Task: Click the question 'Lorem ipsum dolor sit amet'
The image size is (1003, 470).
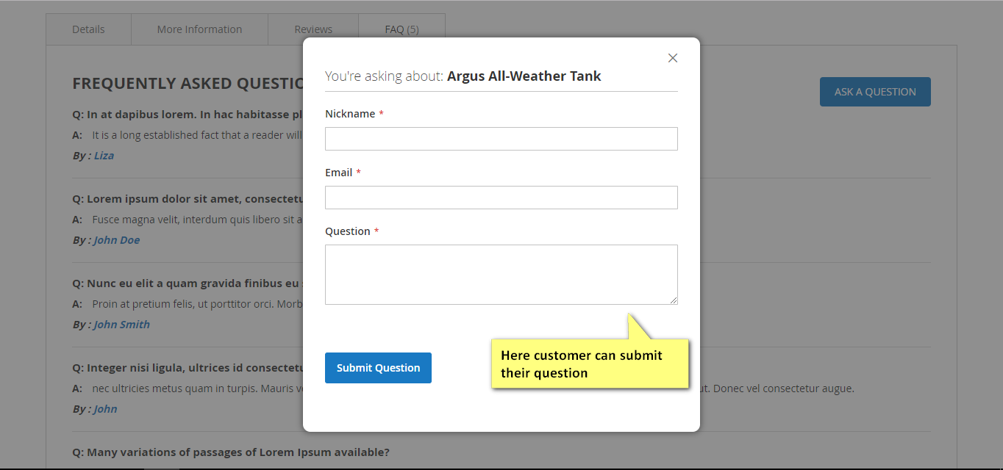Action: point(188,199)
